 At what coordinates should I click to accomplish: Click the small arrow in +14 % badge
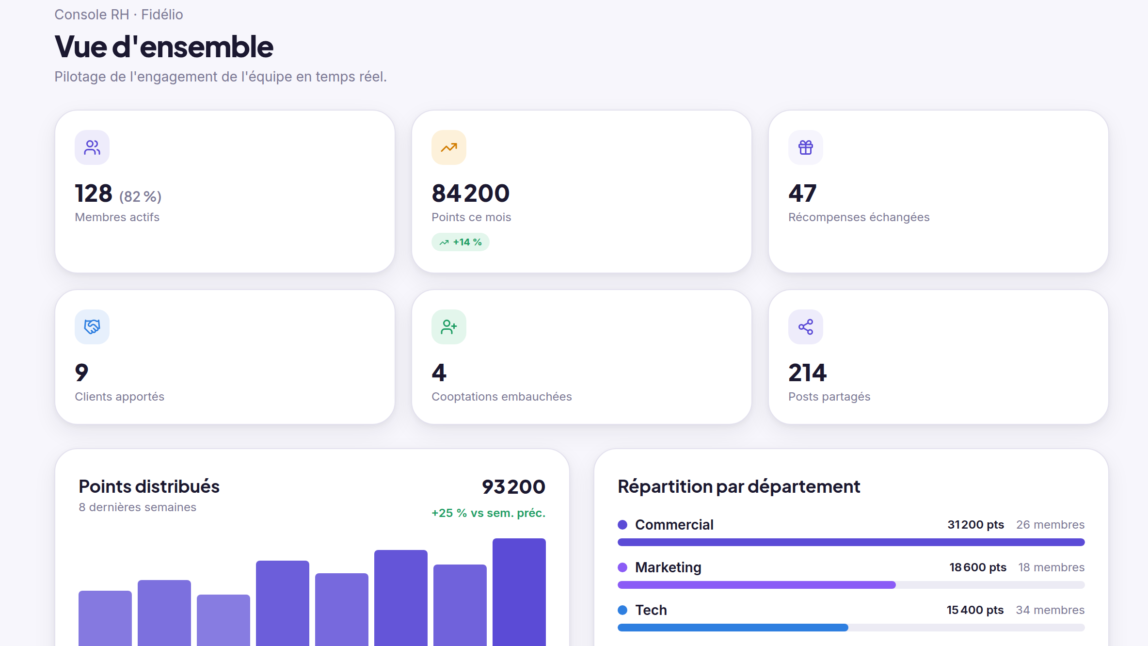[444, 242]
